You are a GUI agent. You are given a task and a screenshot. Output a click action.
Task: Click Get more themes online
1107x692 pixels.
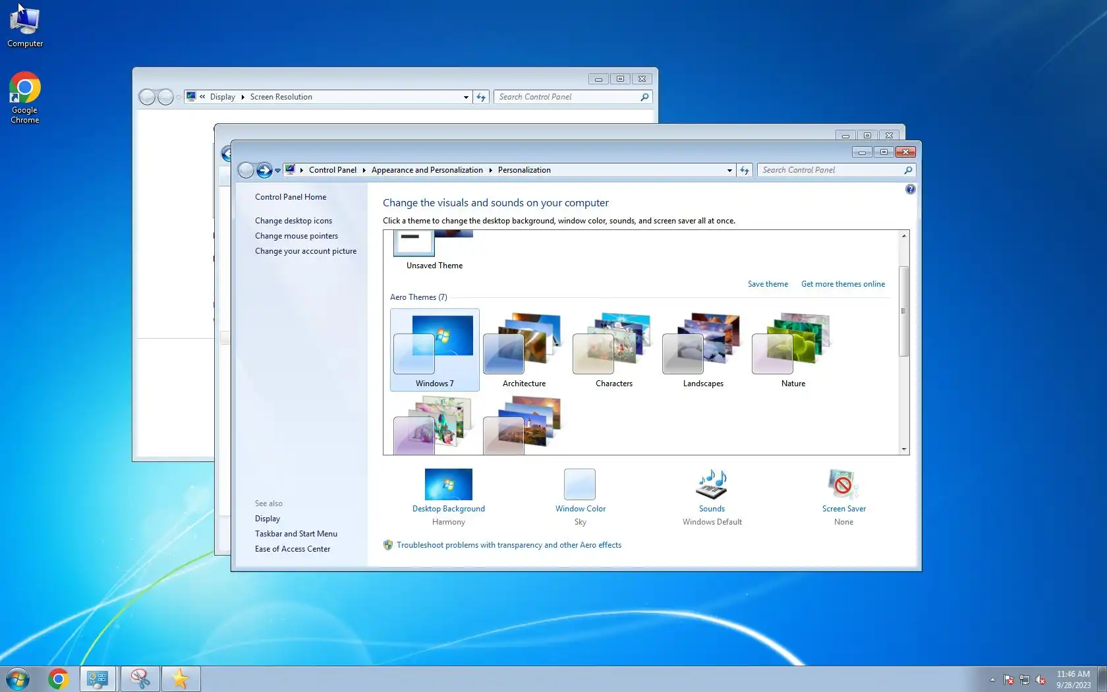(843, 284)
